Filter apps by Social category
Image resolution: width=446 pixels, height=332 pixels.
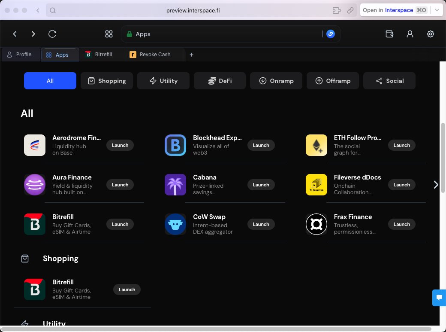point(389,81)
